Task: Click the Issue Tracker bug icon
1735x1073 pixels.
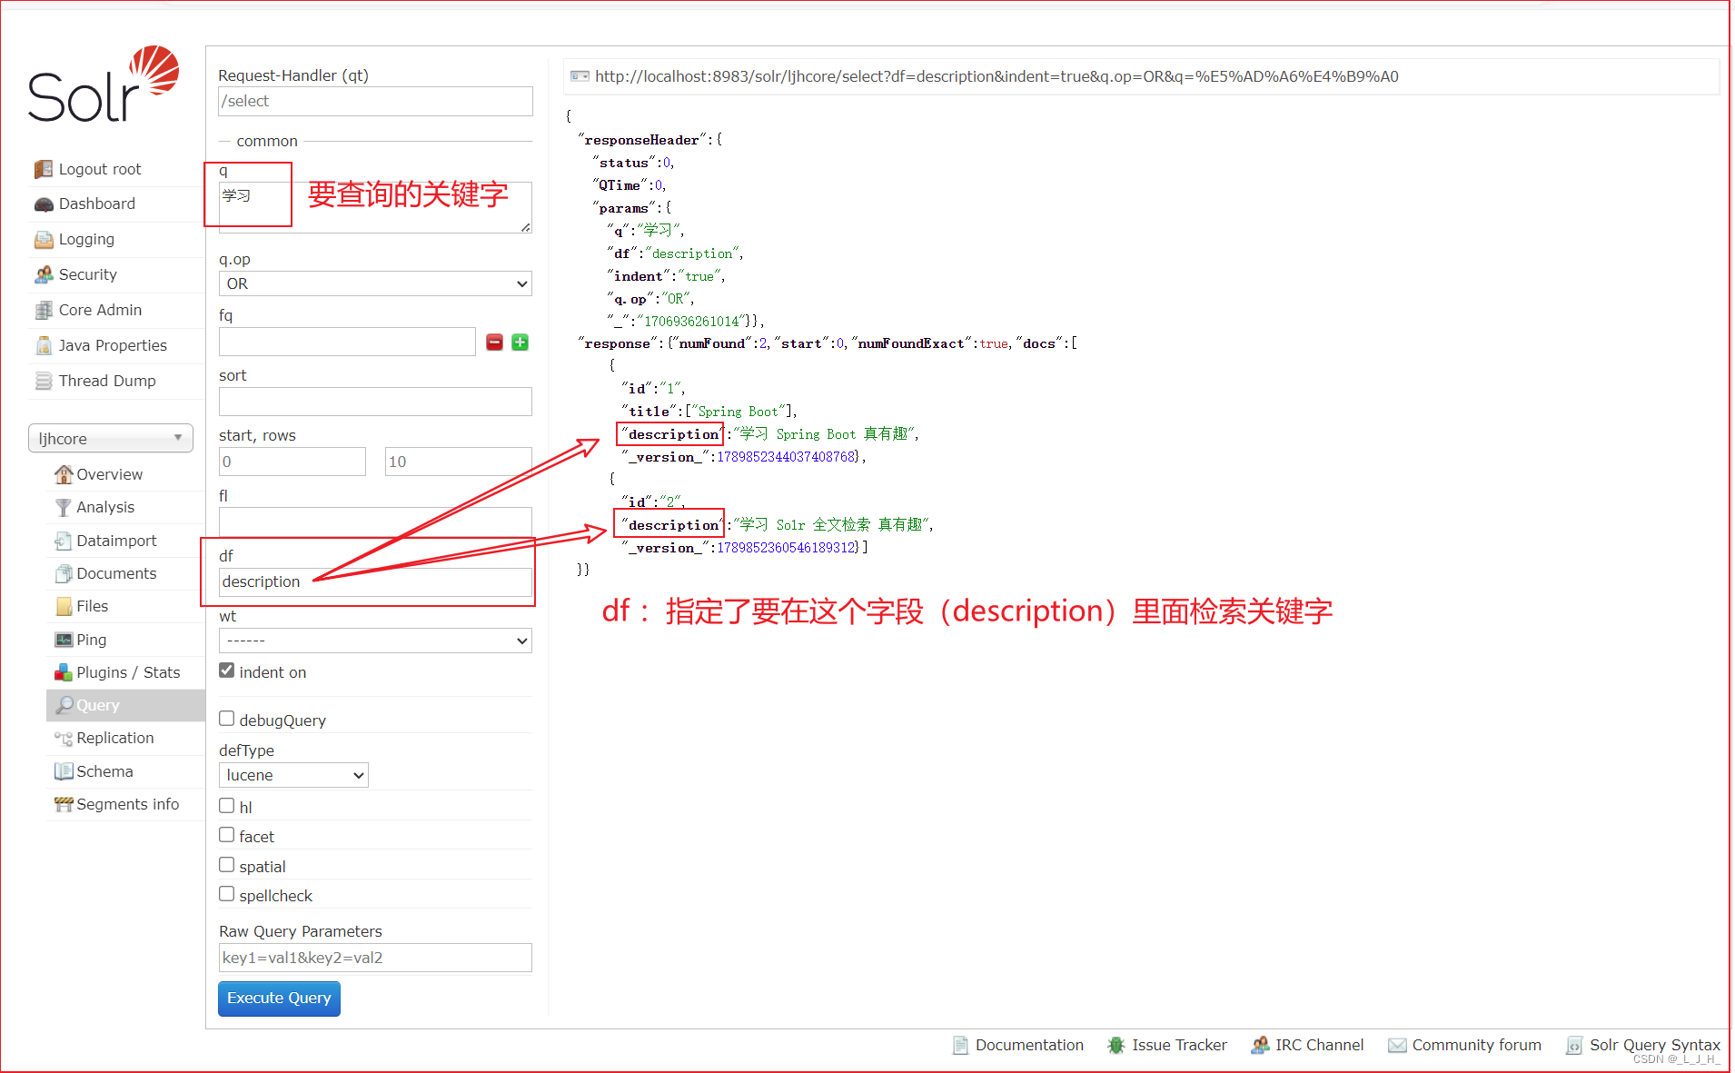Action: pos(1116,1045)
